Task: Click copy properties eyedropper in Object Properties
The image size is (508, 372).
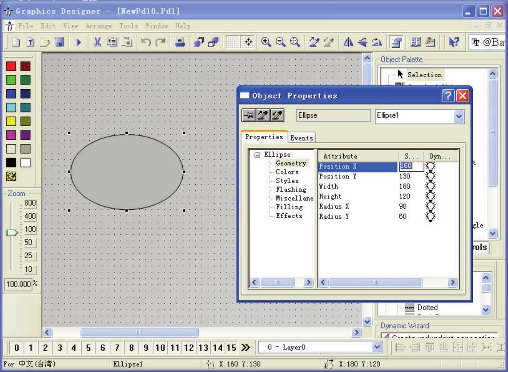Action: [263, 116]
